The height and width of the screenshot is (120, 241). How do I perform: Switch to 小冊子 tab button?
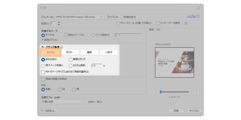pyautogui.click(x=109, y=52)
